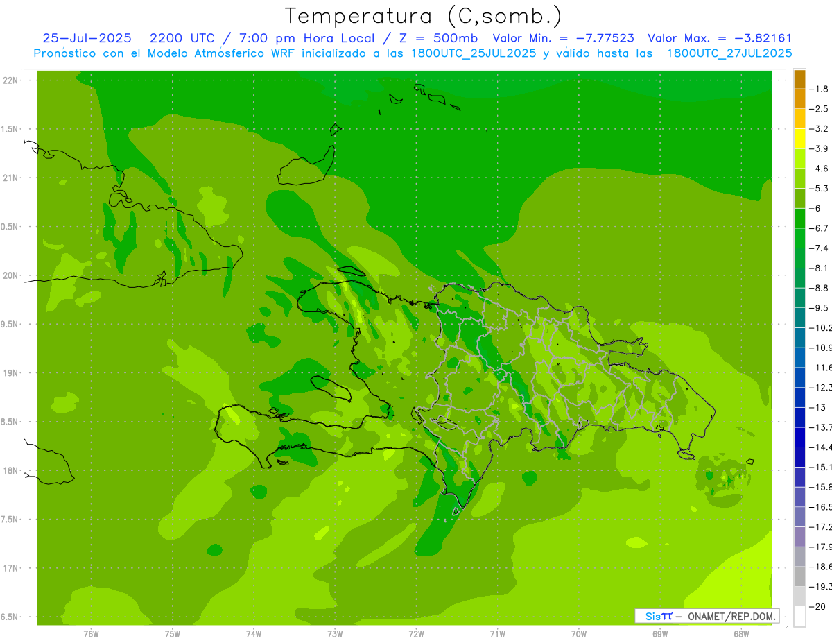Click the "20N" latitude axis label
Screen dimensions: 832x643
coord(10,275)
